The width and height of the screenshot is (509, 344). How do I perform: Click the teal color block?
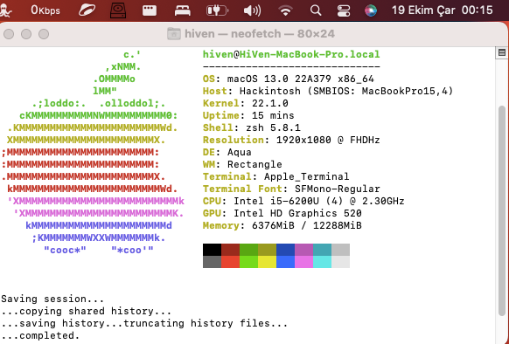[323, 250]
